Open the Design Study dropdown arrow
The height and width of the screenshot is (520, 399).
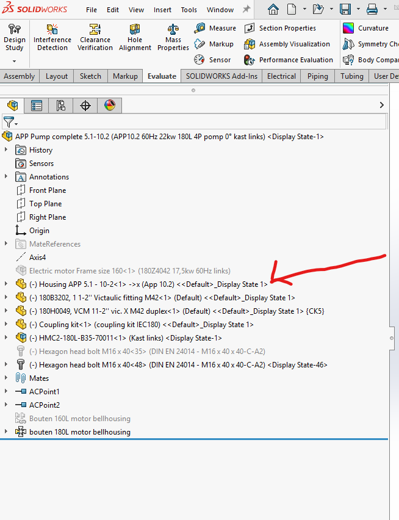15,61
